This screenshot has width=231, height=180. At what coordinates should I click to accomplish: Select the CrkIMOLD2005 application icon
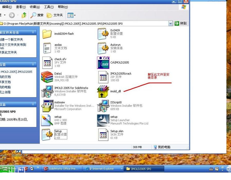pos(103,62)
